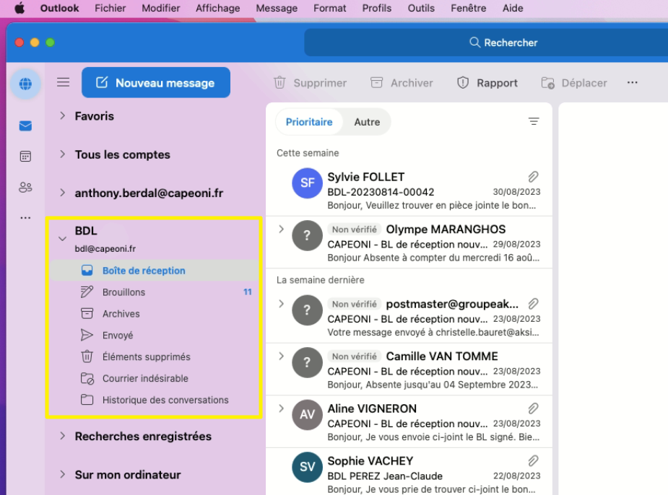This screenshot has height=495, width=668.
Task: Click the bdl@capeoni.fr address text
Action: pos(105,248)
